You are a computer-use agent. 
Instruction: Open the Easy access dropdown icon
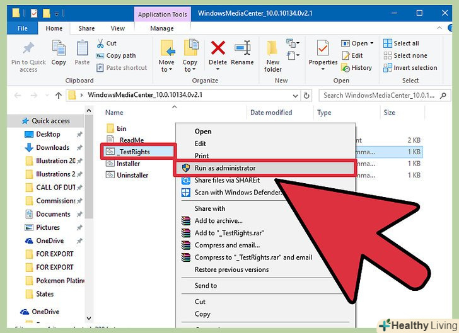(x=293, y=55)
